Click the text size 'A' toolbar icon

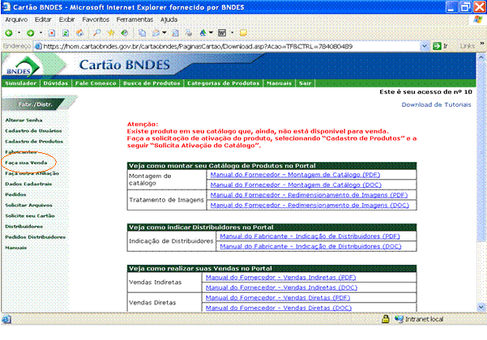203,32
